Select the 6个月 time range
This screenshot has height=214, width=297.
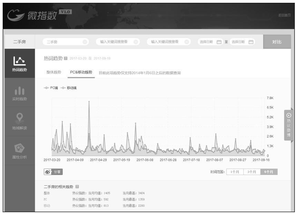coord(269,172)
